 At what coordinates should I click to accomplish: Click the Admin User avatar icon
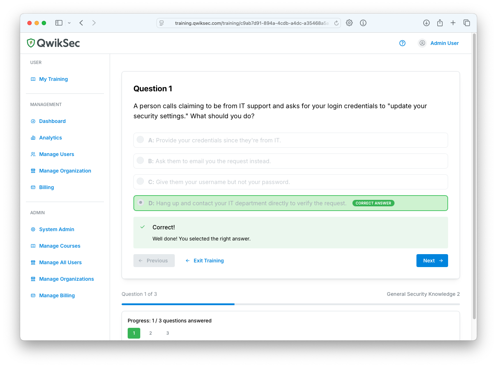[422, 43]
